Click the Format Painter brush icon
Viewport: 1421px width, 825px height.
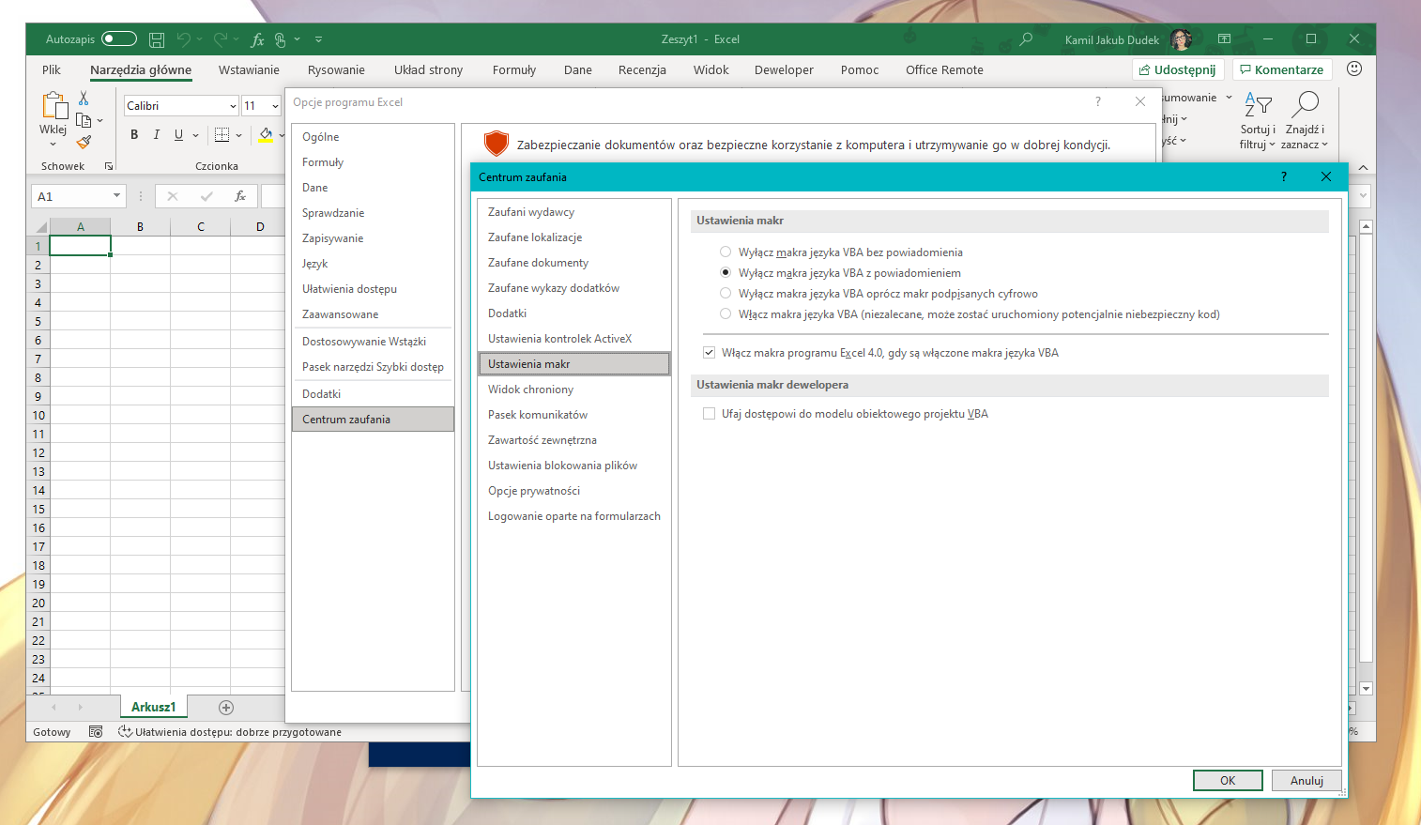click(x=84, y=142)
